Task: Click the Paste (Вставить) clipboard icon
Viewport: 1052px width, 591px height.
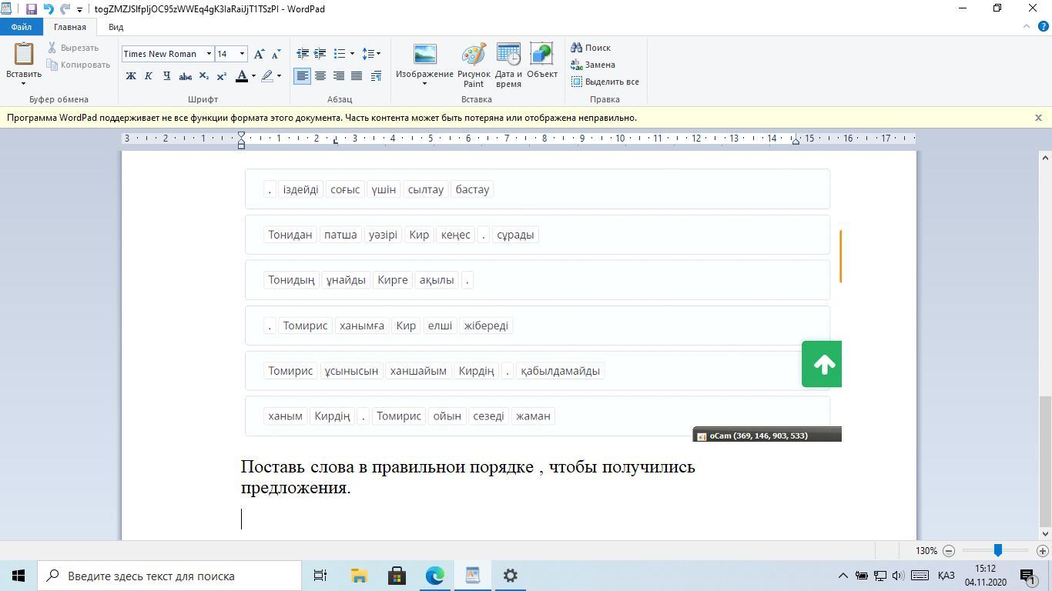Action: (x=23, y=55)
